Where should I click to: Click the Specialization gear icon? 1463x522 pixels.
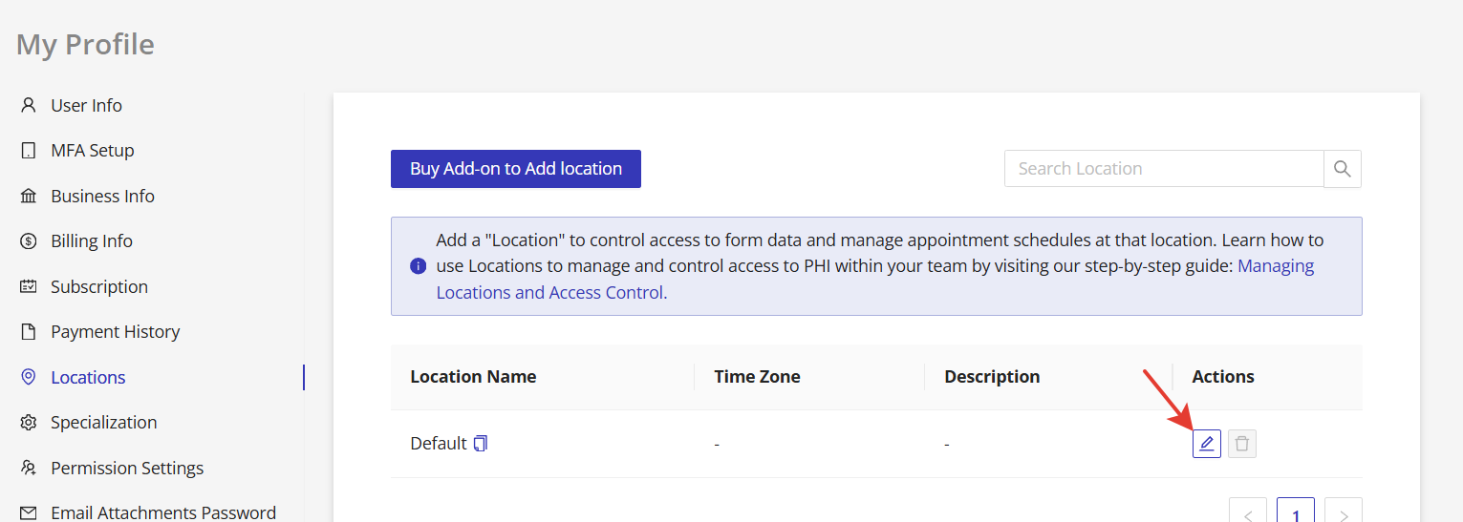click(29, 423)
